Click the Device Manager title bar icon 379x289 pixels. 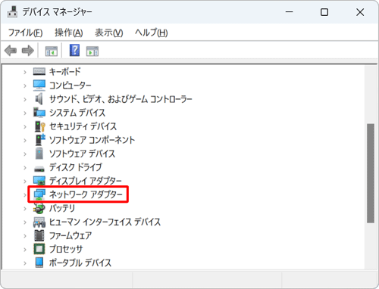tap(12, 11)
